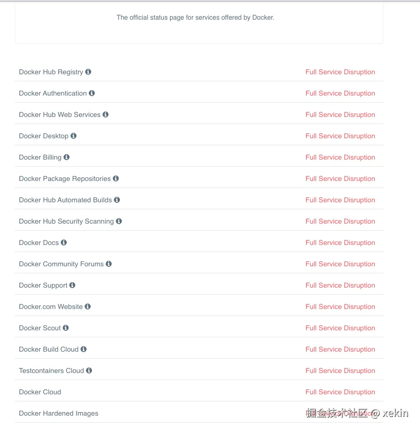Click info icon beside Docker Hub Registry

point(88,72)
